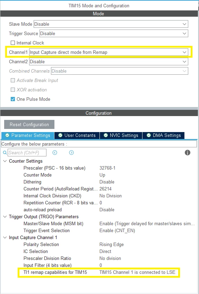Screen dimensions: 199x294
Task: Open the Channel1 mode dropdown
Action: pyautogui.click(x=109, y=52)
